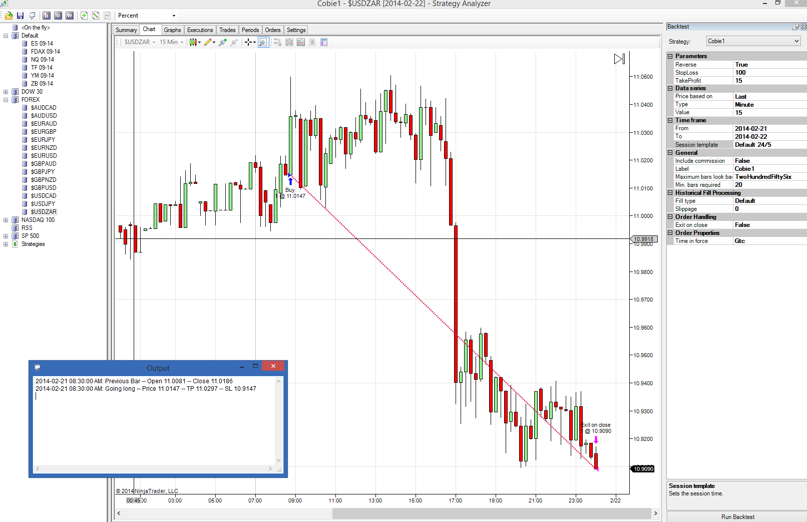Select the crosshair cursor tool
The height and width of the screenshot is (522, 807).
(x=250, y=42)
